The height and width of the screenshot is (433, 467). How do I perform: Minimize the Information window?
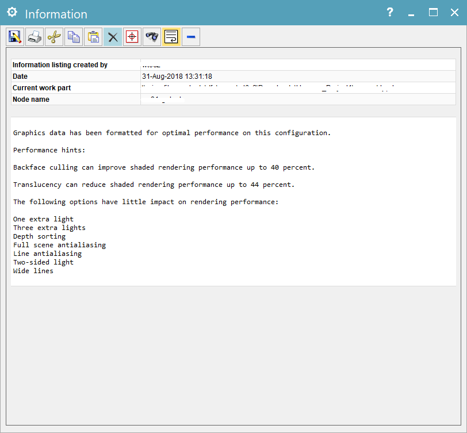(412, 13)
